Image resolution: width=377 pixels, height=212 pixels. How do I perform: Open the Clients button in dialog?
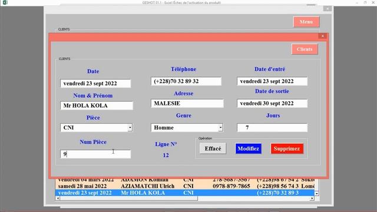[x=305, y=49]
